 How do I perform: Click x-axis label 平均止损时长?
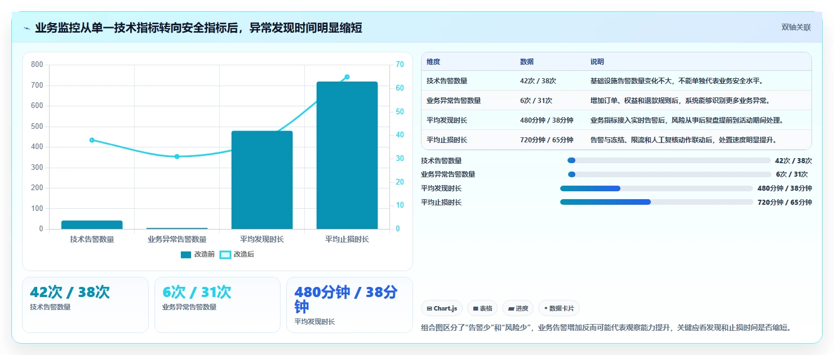click(347, 239)
